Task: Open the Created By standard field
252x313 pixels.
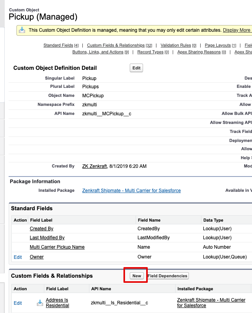Action: [42, 229]
